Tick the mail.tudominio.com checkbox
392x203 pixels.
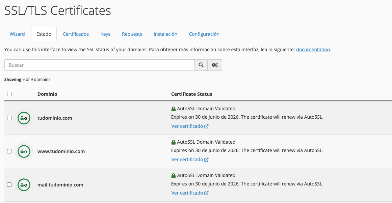pyautogui.click(x=9, y=185)
